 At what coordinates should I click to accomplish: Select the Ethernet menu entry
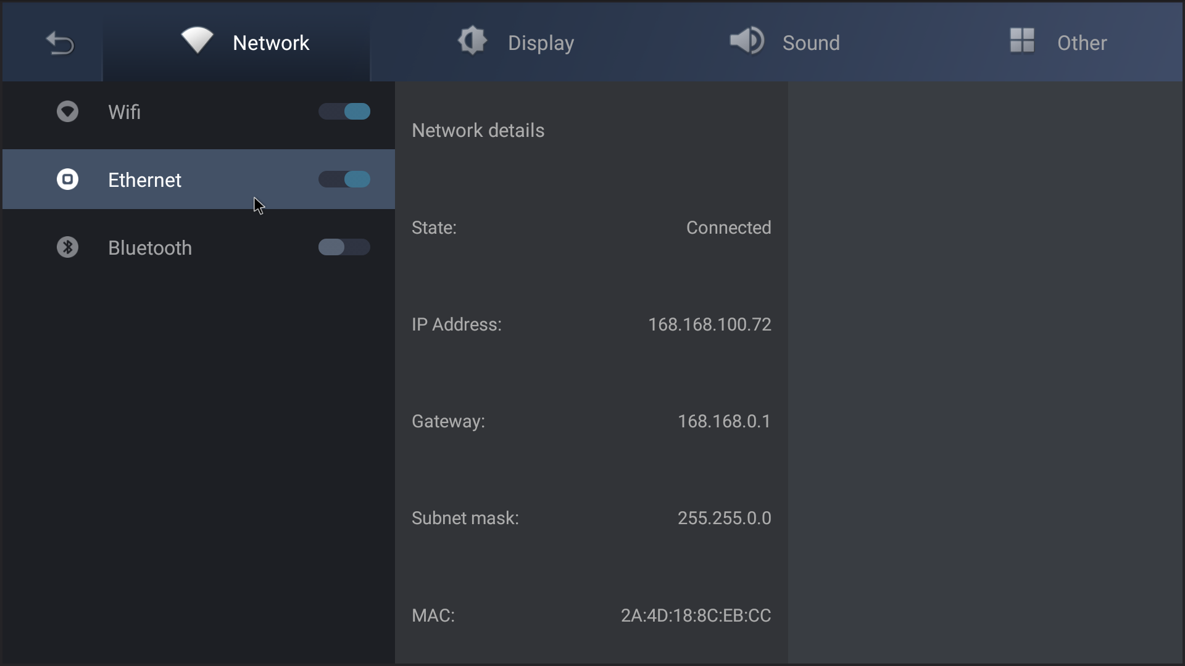(199, 179)
